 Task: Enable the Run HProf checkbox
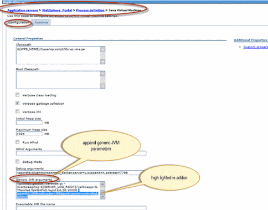[18, 142]
